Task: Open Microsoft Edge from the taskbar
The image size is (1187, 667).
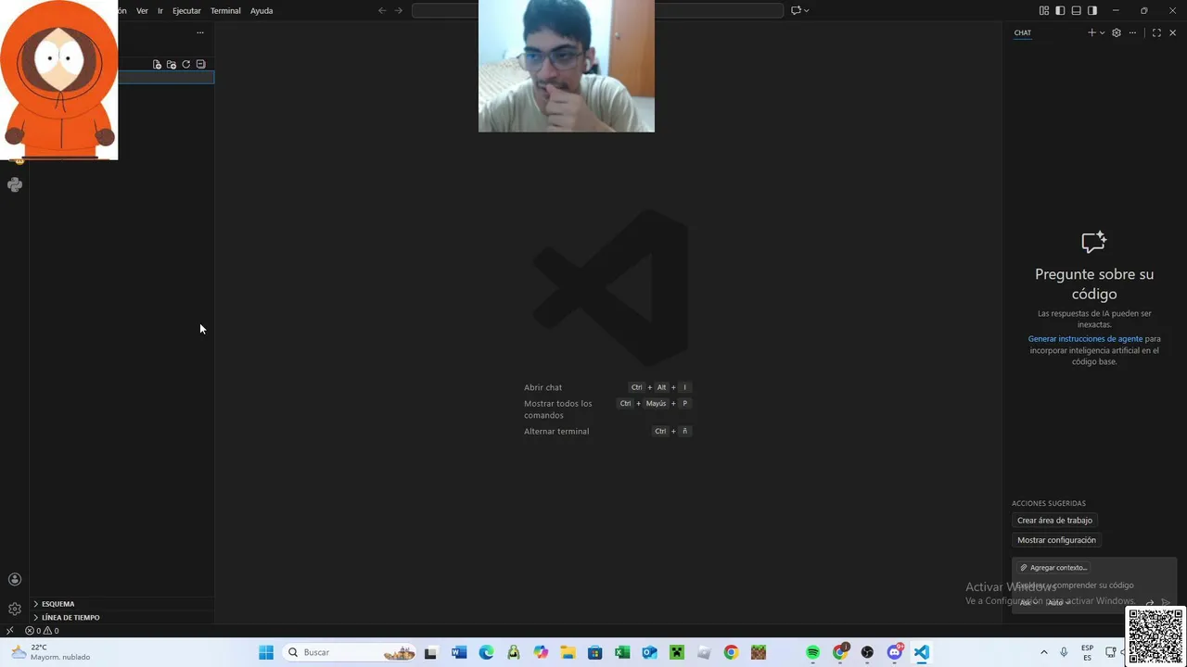Action: click(x=486, y=652)
